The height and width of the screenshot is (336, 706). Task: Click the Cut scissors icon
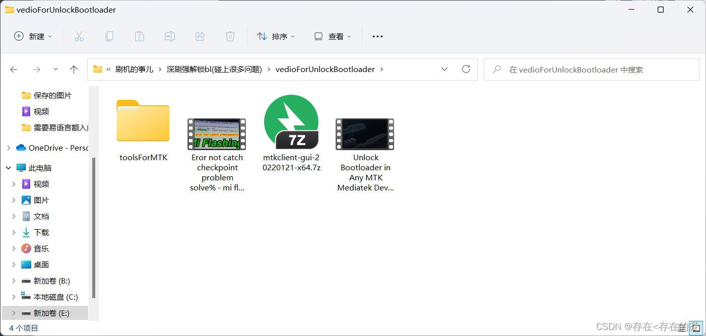coord(79,36)
